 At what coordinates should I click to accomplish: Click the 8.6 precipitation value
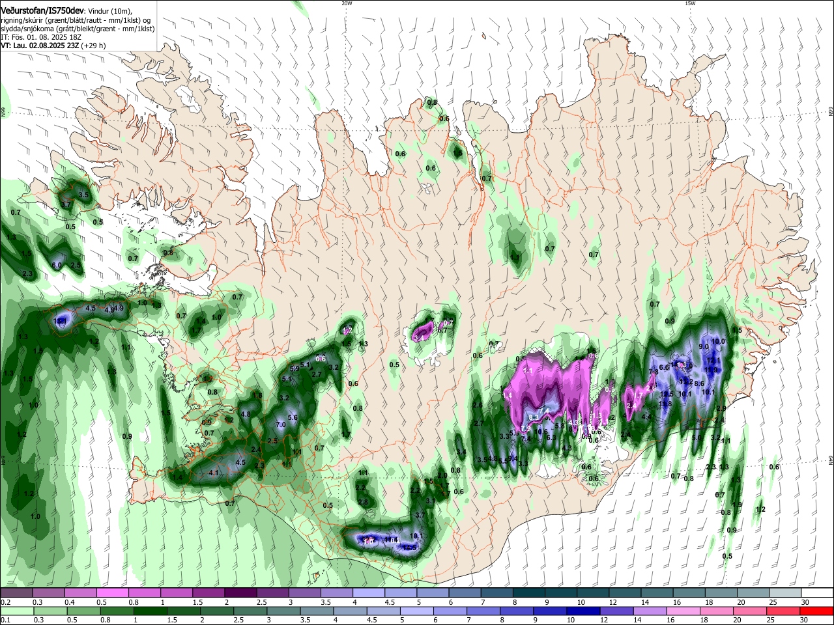pyautogui.click(x=699, y=383)
